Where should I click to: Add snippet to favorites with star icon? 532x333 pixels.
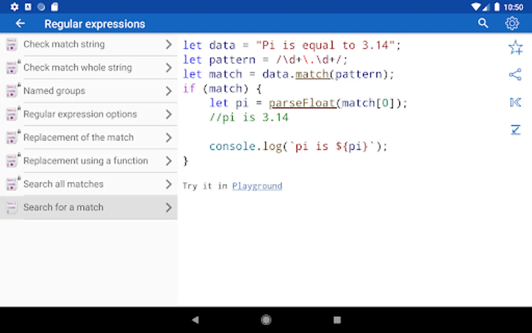pos(515,47)
